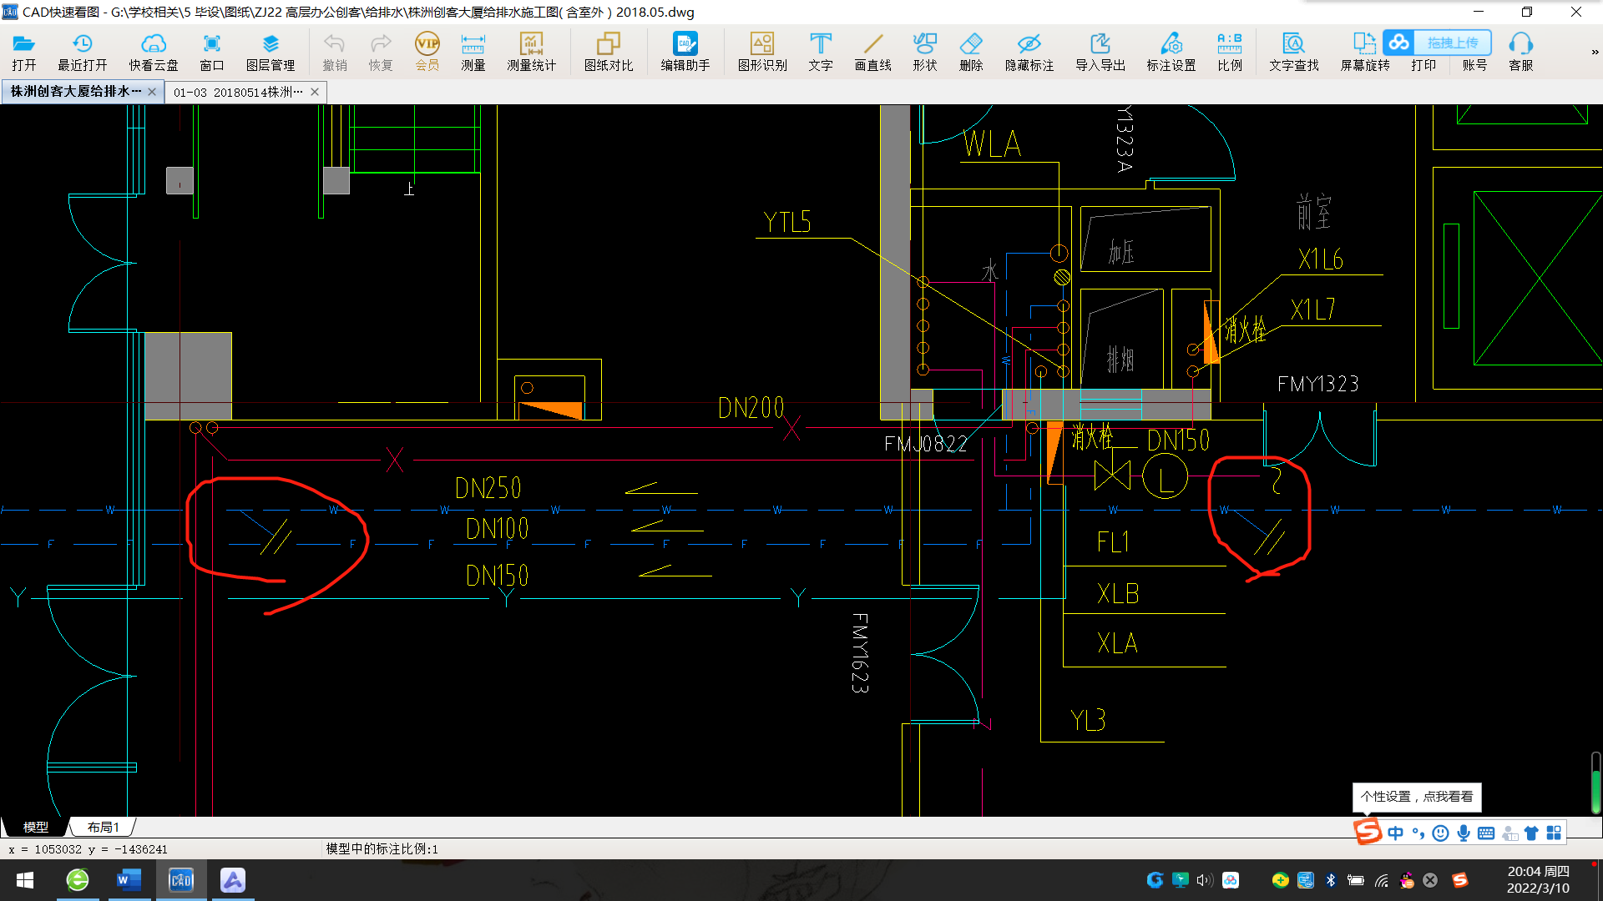Viewport: 1603px width, 901px height.
Task: Open the IME toolbox grid icon
Action: tap(1554, 833)
